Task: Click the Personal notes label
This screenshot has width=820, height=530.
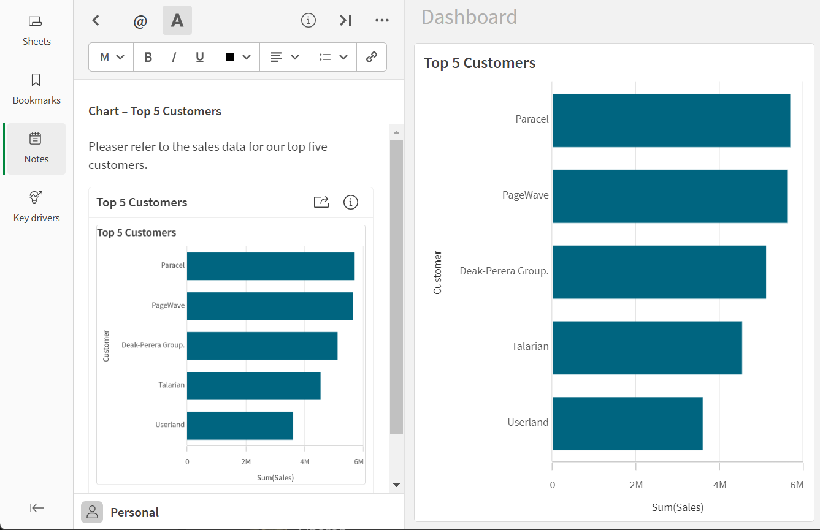Action: point(134,512)
